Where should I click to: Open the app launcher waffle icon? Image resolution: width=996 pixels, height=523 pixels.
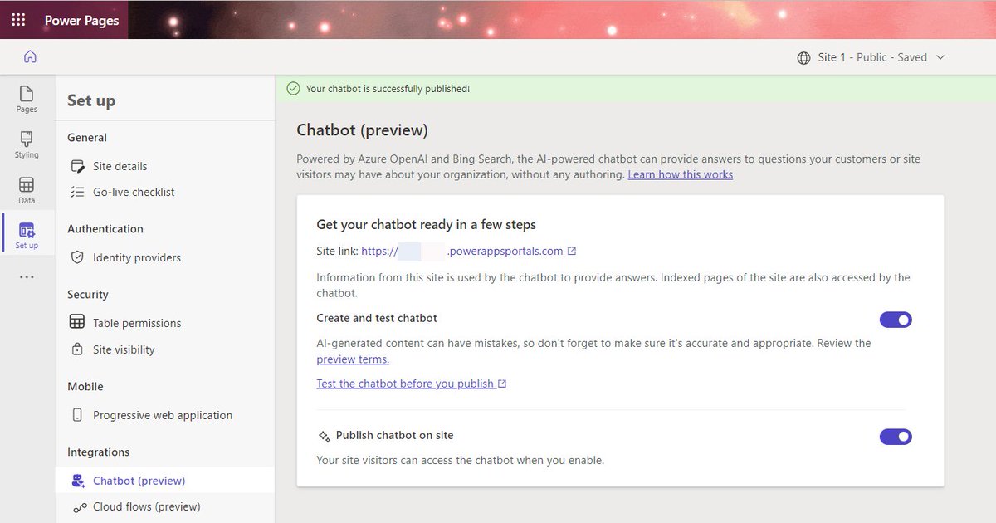click(x=18, y=20)
